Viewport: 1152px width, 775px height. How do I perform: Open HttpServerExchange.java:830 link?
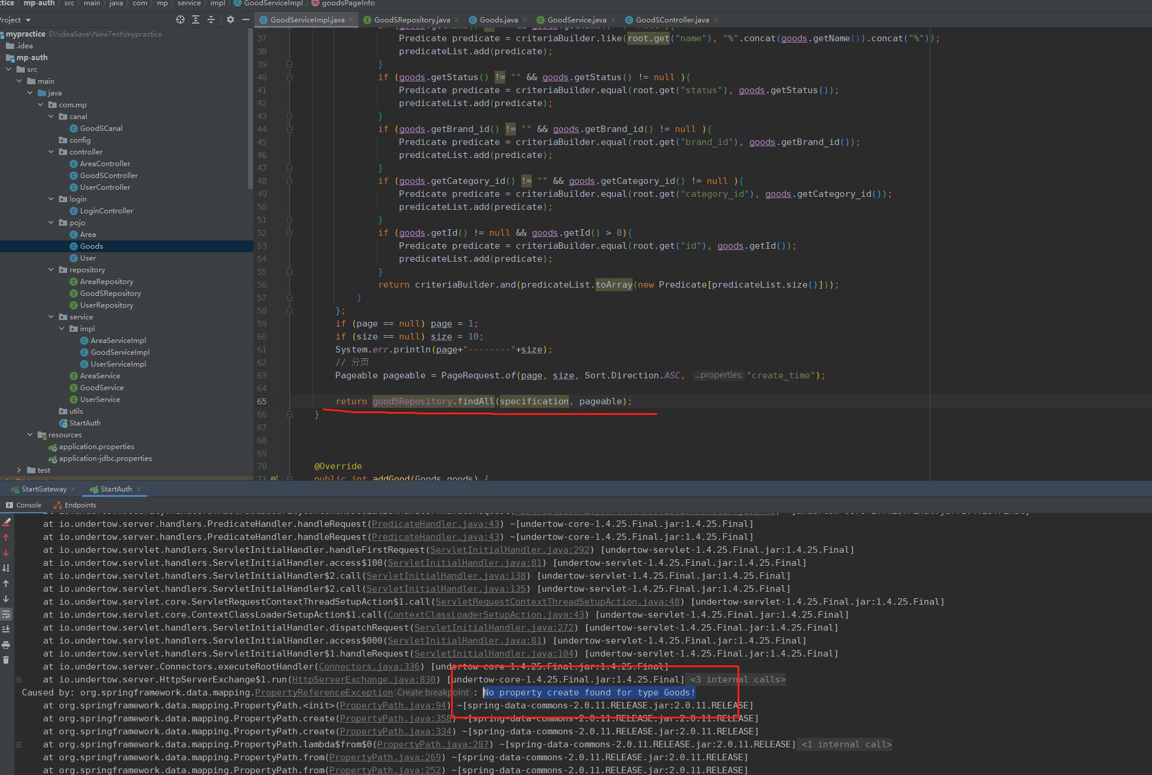click(x=364, y=680)
